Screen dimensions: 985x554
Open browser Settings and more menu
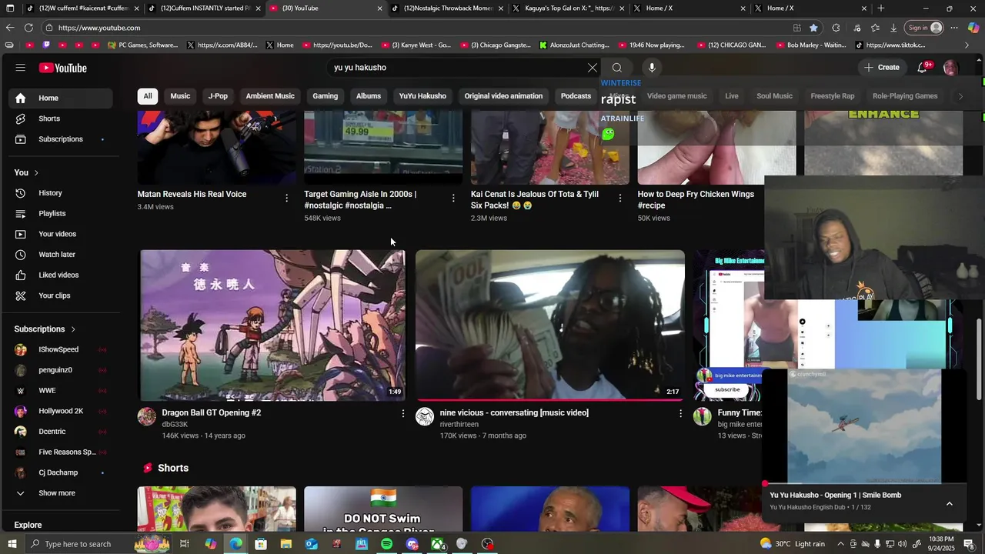[x=953, y=28]
